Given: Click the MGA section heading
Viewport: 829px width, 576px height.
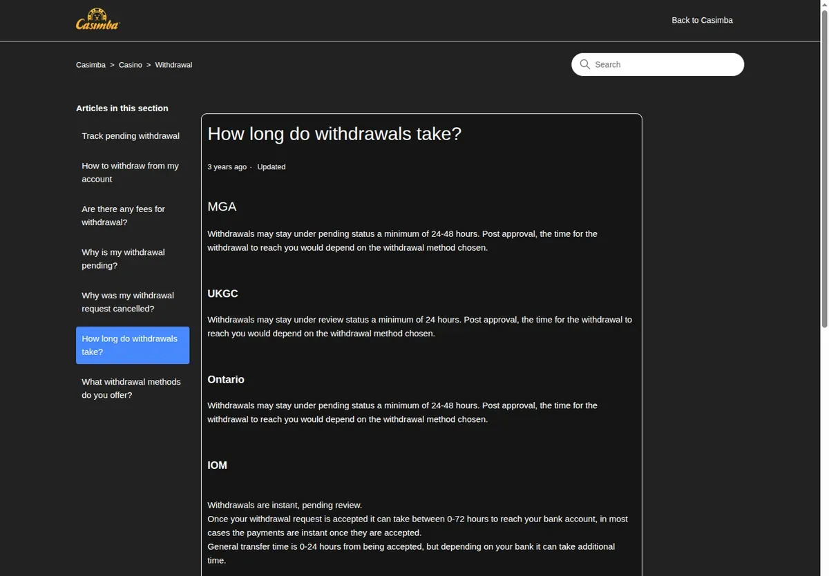Looking at the screenshot, I should click(222, 207).
